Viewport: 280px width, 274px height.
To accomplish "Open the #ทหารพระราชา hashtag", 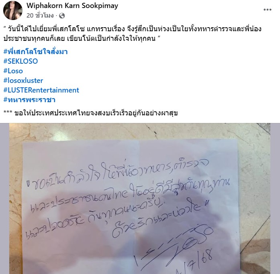I will click(29, 100).
